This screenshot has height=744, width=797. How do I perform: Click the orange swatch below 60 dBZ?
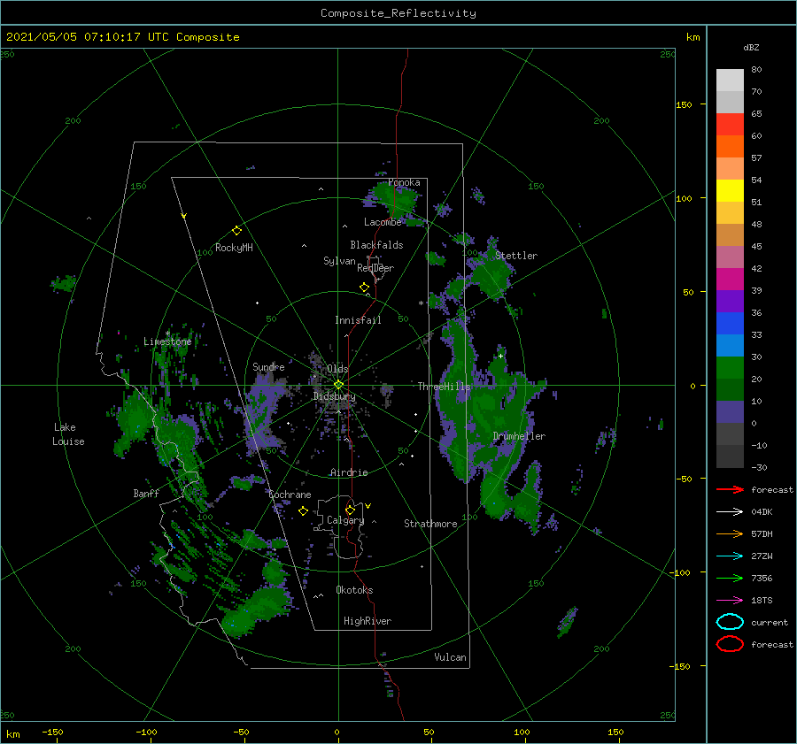coord(730,146)
